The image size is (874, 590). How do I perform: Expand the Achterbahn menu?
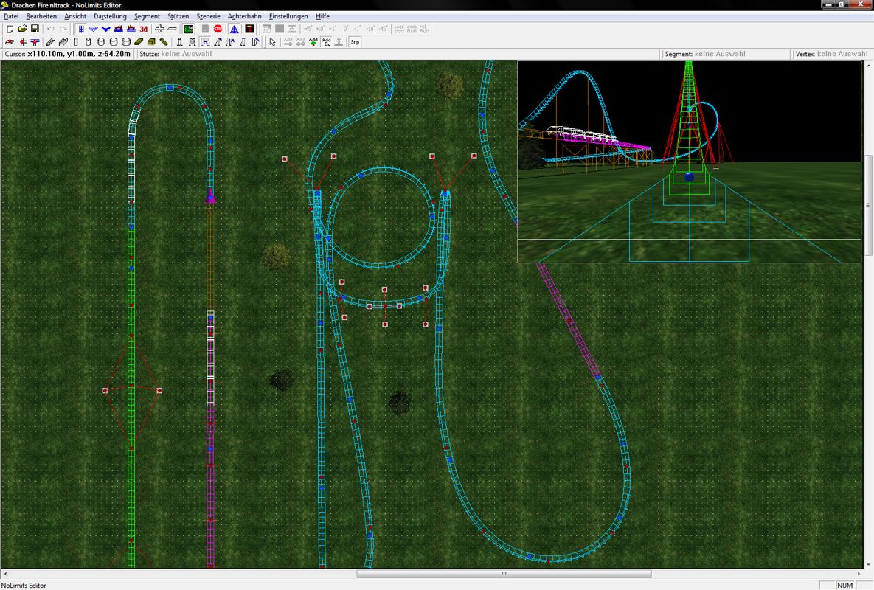point(244,16)
